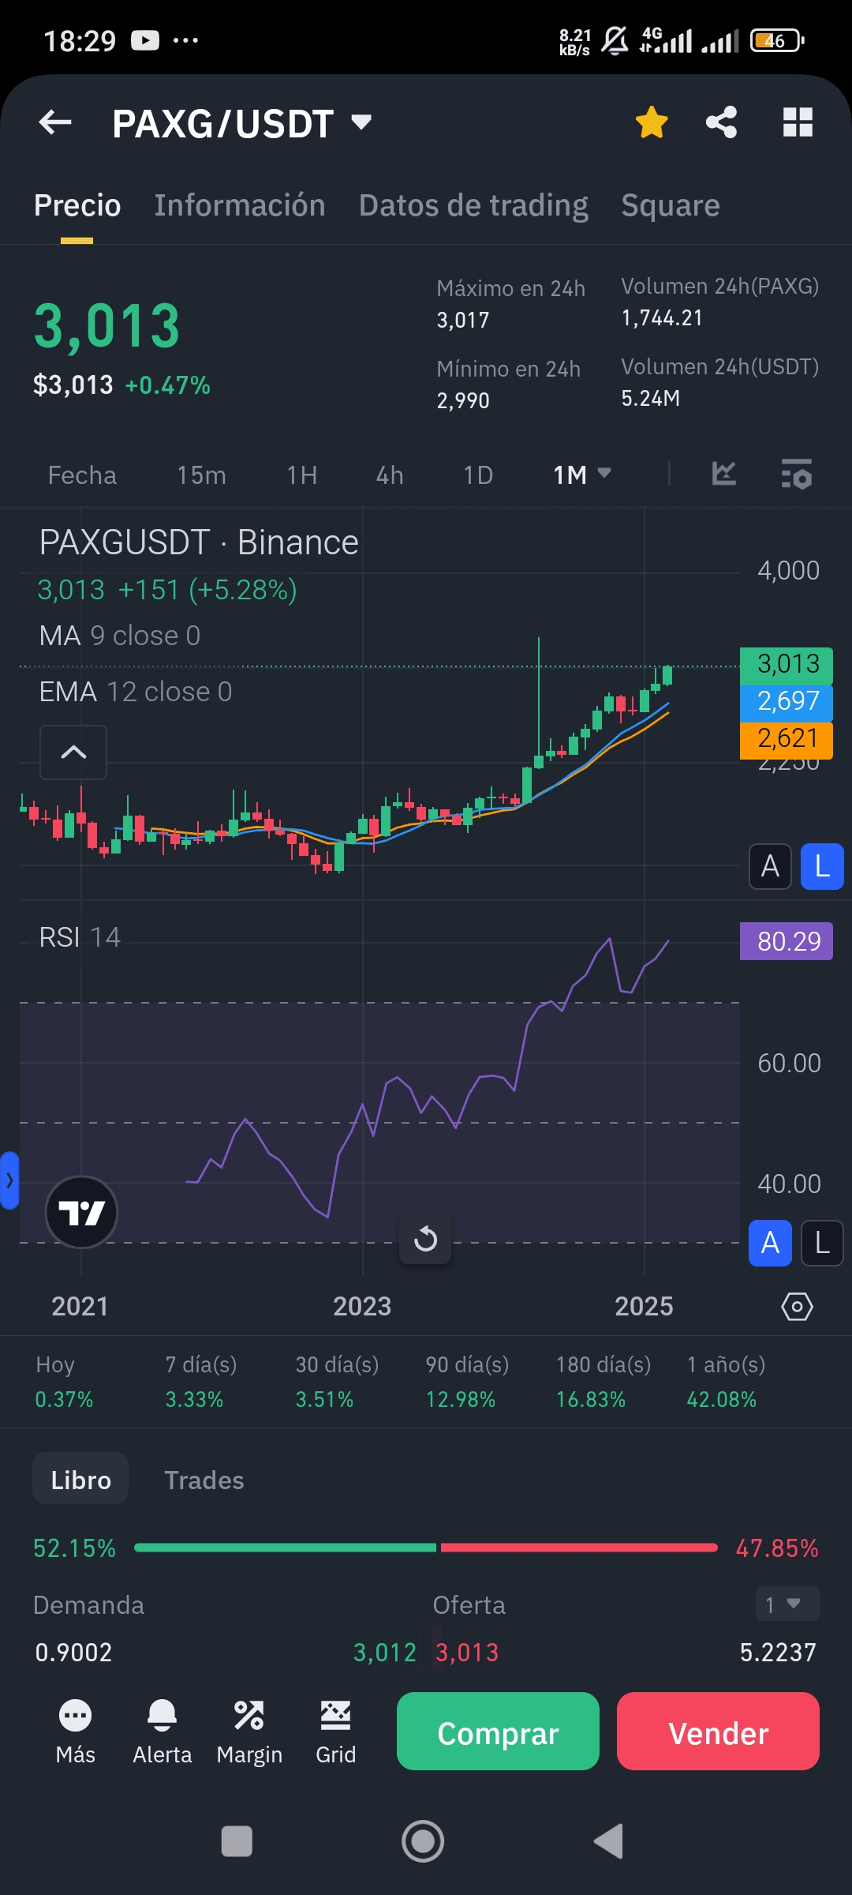Tap Android recent apps square button

(237, 1841)
